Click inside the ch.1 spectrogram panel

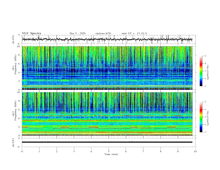pyautogui.click(x=107, y=68)
